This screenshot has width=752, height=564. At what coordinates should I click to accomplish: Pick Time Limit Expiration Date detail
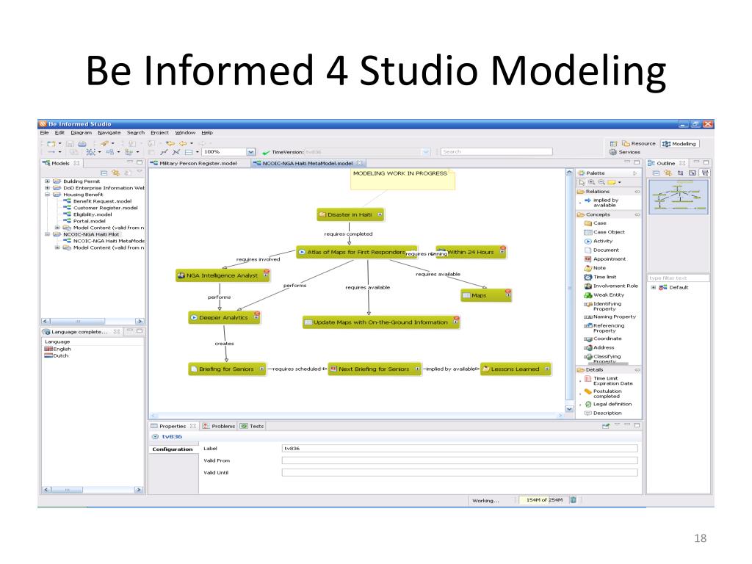point(609,381)
